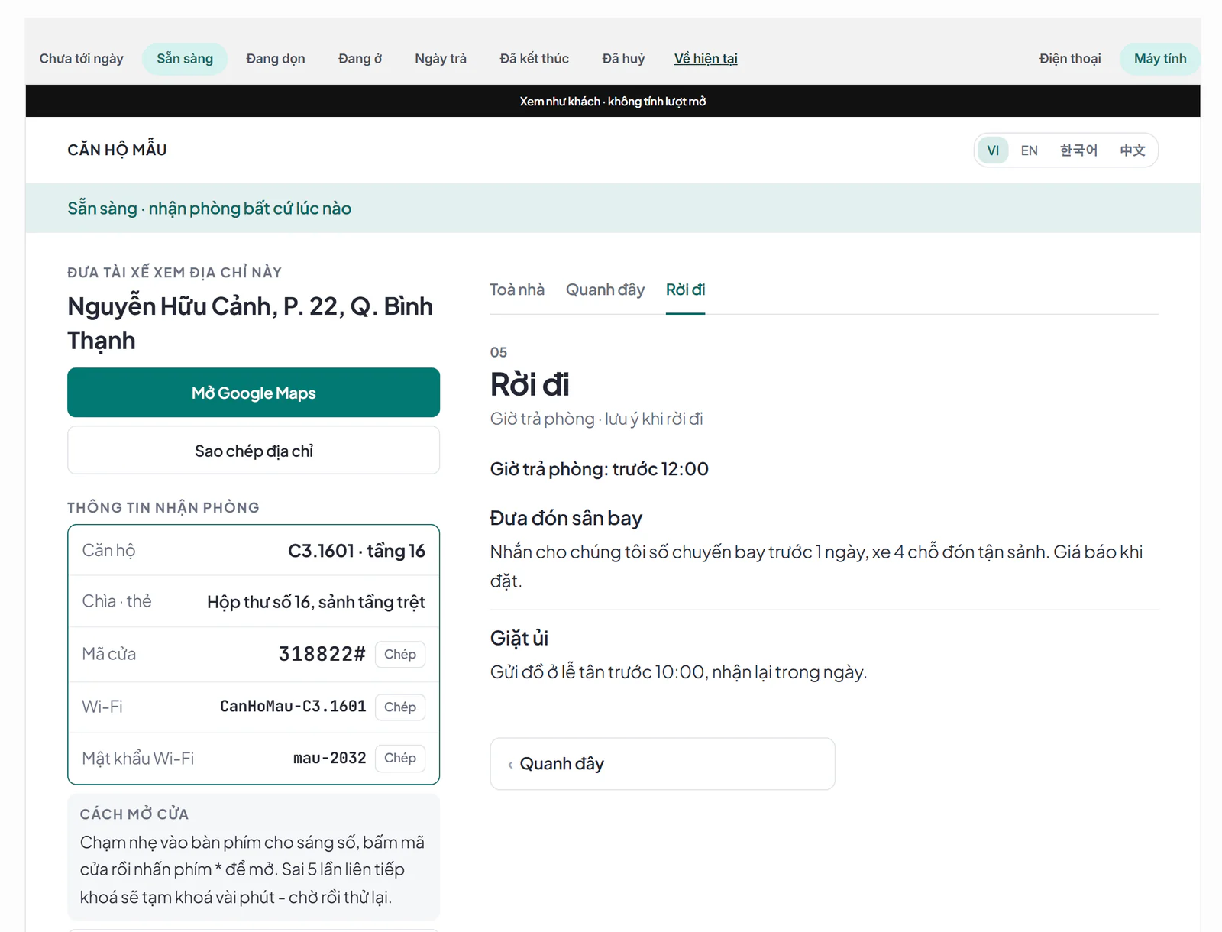The image size is (1222, 932).
Task: Click the door code '318822#' value
Action: point(322,654)
